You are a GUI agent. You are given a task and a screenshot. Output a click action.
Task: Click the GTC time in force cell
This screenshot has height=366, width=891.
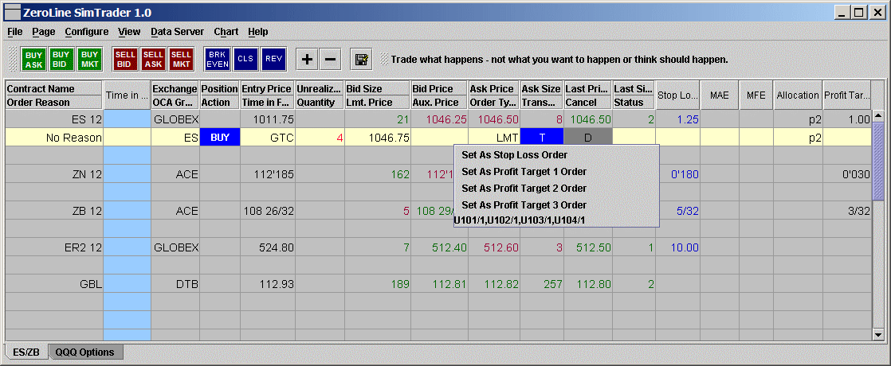(x=268, y=138)
